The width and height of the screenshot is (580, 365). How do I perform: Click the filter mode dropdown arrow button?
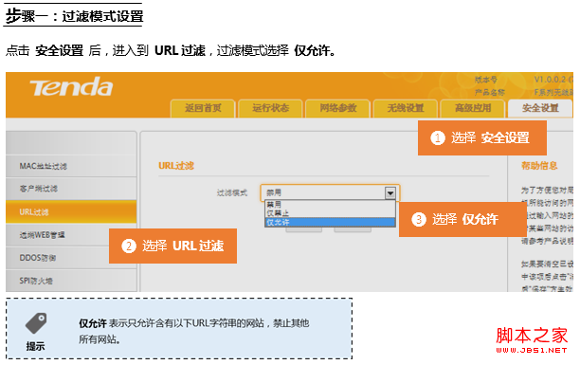pyautogui.click(x=390, y=192)
